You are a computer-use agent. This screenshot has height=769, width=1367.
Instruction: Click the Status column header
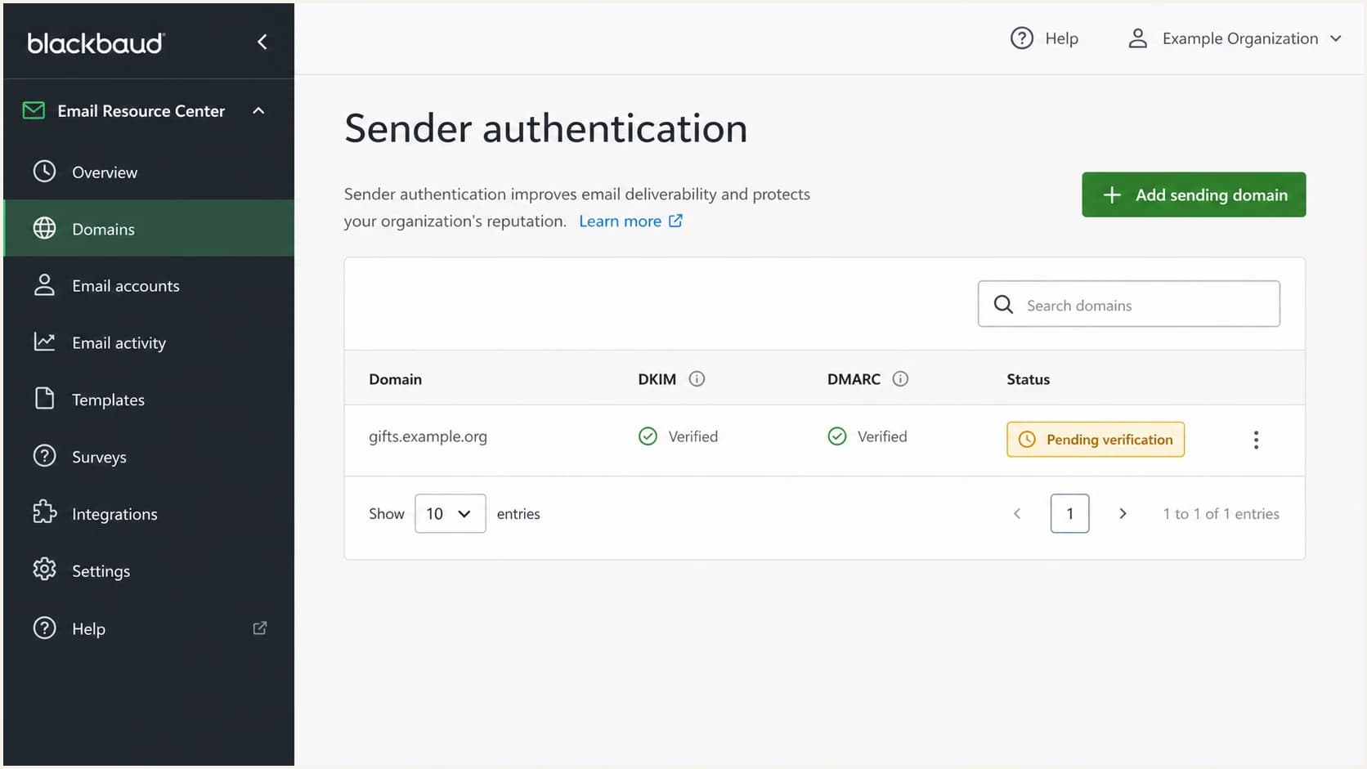point(1028,379)
